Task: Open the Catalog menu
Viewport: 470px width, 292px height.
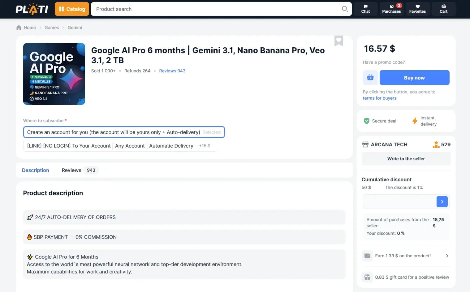Action: (72, 9)
